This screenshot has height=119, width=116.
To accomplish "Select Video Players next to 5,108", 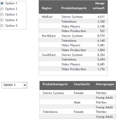I will pyautogui.click(x=71, y=26).
